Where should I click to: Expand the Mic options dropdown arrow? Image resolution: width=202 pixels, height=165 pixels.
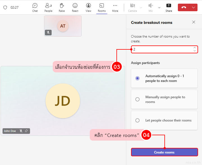tap(159, 8)
